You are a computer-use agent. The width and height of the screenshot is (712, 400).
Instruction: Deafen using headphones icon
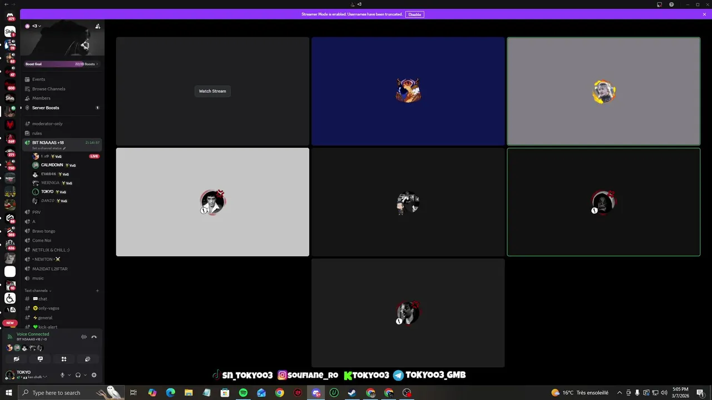(x=78, y=375)
